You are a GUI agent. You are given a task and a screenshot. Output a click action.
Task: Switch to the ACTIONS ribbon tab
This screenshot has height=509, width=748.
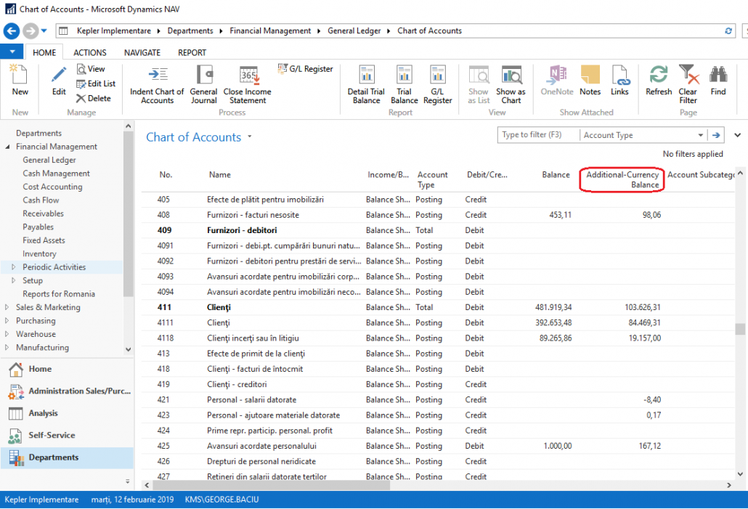90,52
